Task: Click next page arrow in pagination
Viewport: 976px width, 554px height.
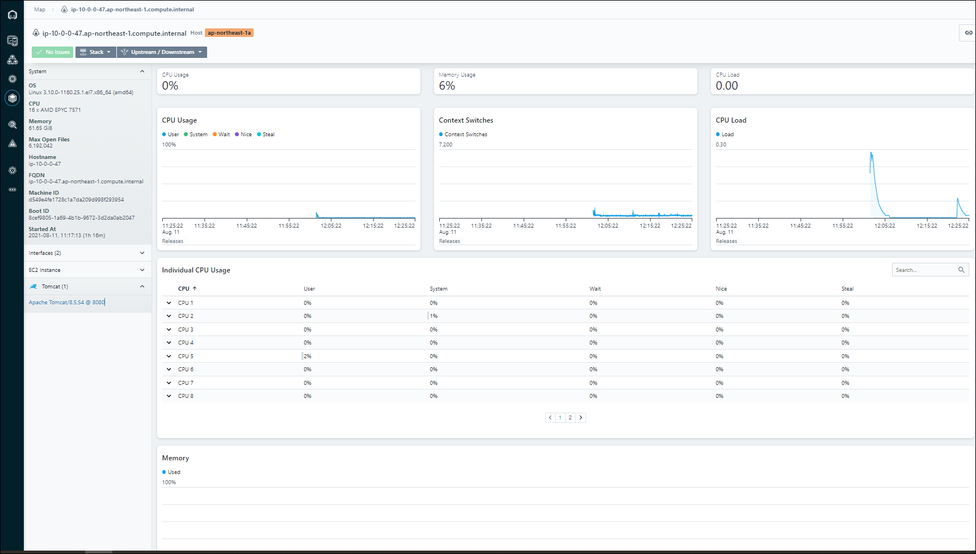Action: pos(580,418)
